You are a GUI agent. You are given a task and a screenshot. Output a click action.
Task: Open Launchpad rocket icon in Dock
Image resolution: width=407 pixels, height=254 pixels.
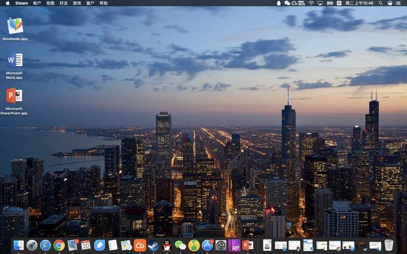click(x=32, y=245)
